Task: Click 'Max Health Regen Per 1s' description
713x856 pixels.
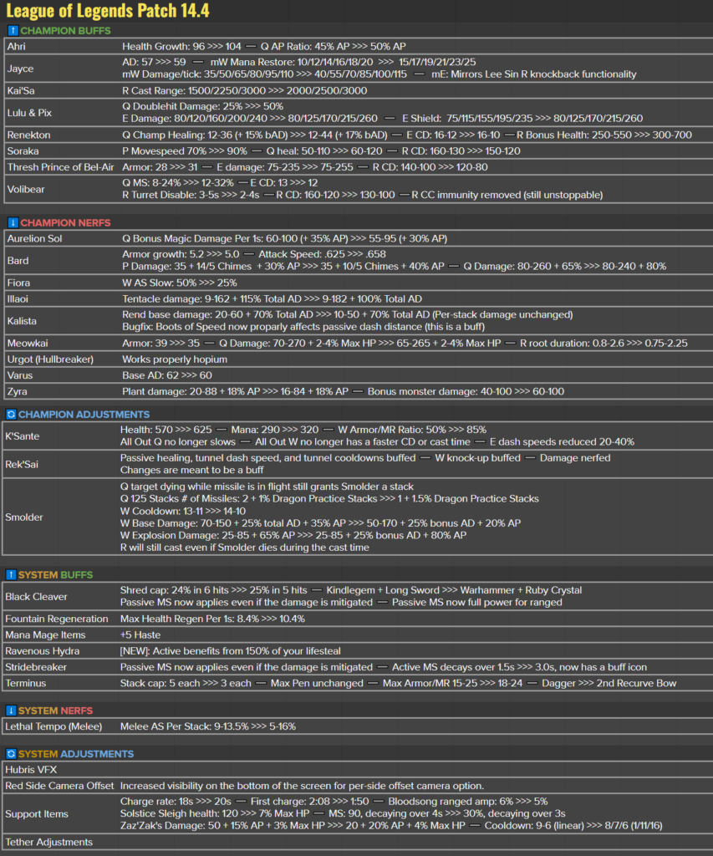Action: click(212, 619)
